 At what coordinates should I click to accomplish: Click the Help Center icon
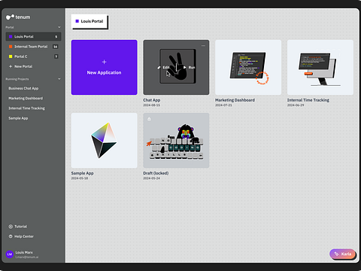click(11, 236)
